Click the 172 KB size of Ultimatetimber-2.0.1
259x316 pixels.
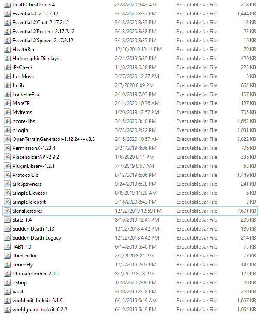(248, 274)
